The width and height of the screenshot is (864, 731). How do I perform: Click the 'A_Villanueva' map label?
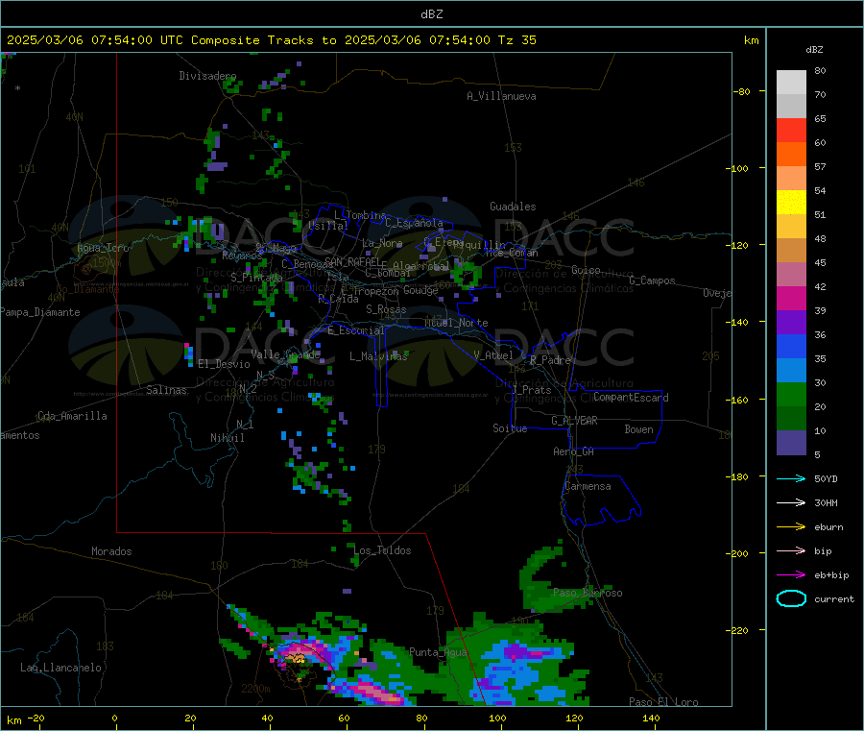(501, 96)
